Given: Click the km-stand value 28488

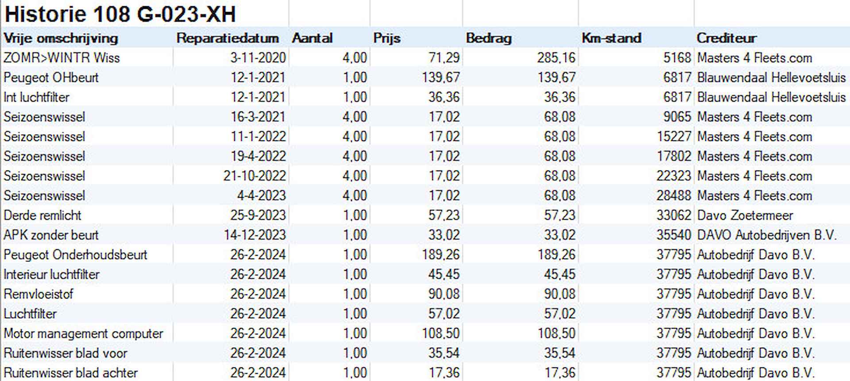Looking at the screenshot, I should point(674,196).
